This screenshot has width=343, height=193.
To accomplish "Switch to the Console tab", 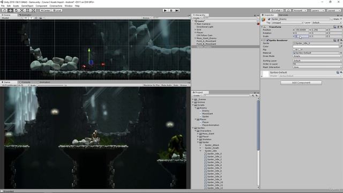I will (x=25, y=82).
